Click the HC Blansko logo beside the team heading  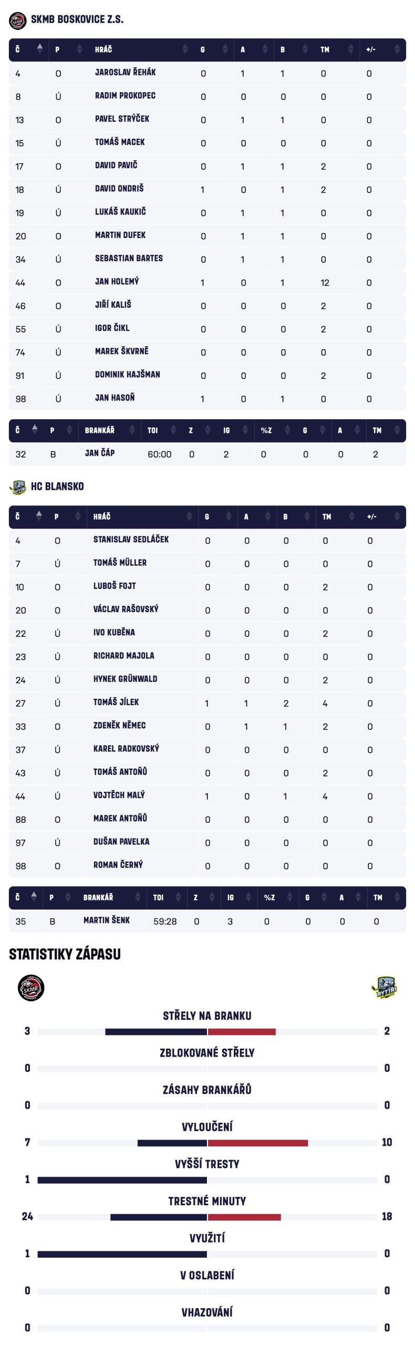(x=18, y=487)
